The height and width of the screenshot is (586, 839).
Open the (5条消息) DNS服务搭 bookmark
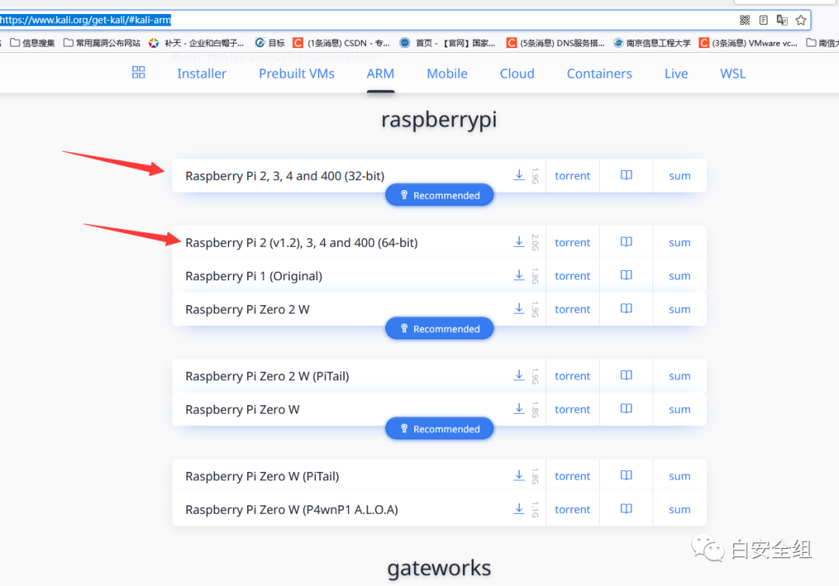[555, 43]
